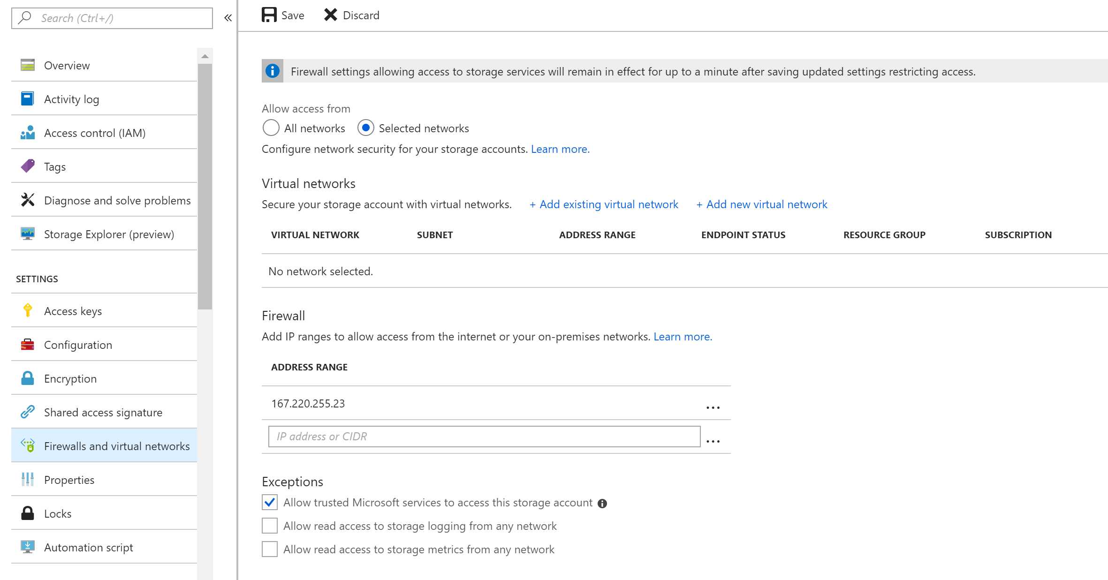This screenshot has height=580, width=1108.
Task: Click the Save disk icon
Action: pos(269,15)
